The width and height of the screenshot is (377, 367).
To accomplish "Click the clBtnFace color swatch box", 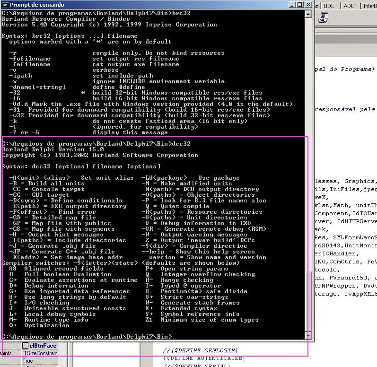I will tap(25, 345).
